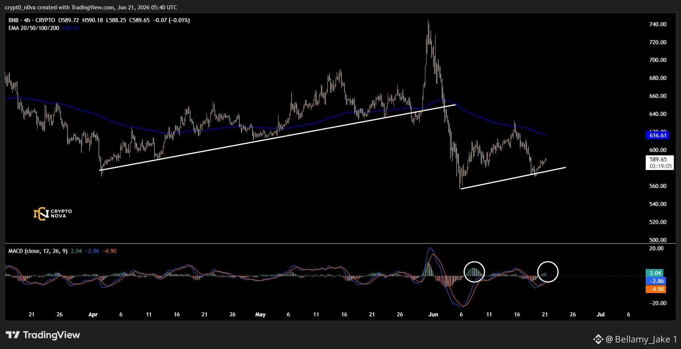Click the 640.00 price axis label
The width and height of the screenshot is (681, 349).
point(658,114)
